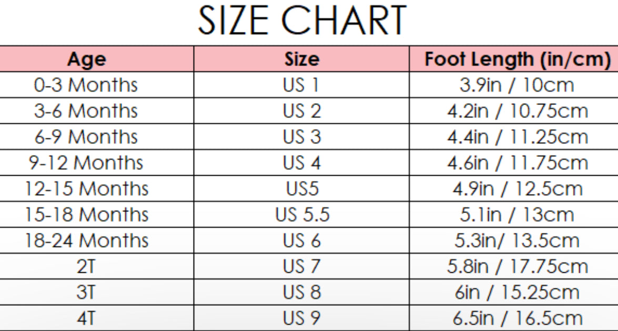
Task: Click the 6.5in / 16.5cm cell
Action: (518, 318)
